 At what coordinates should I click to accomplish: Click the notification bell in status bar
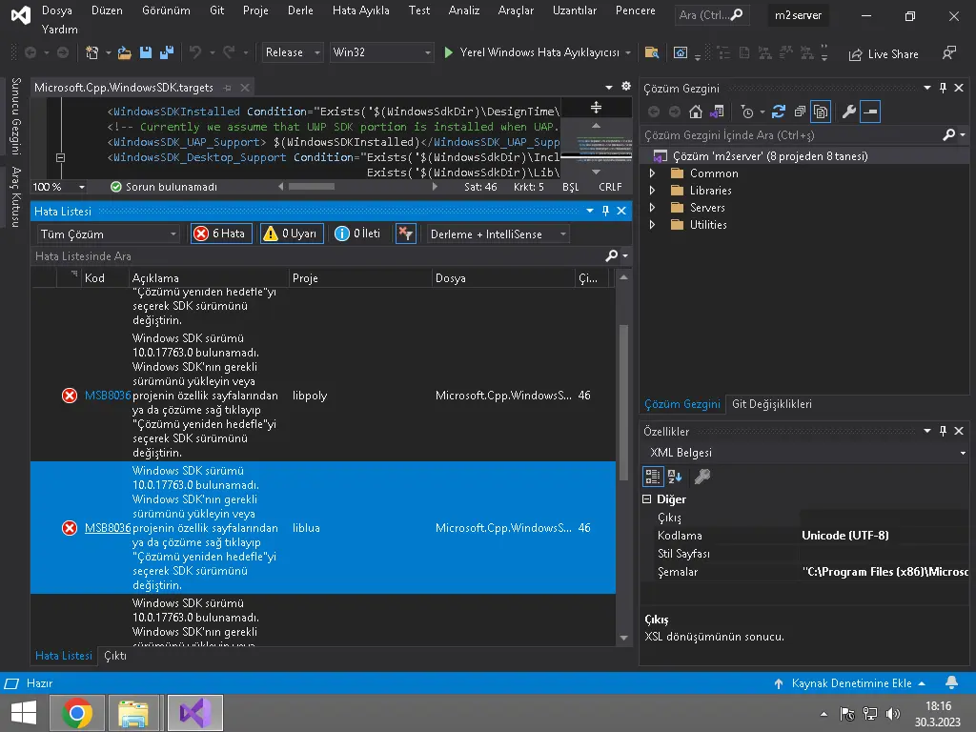(951, 683)
